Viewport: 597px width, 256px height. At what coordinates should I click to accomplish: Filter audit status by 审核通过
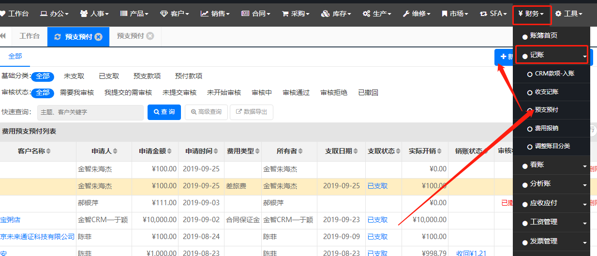pos(296,92)
